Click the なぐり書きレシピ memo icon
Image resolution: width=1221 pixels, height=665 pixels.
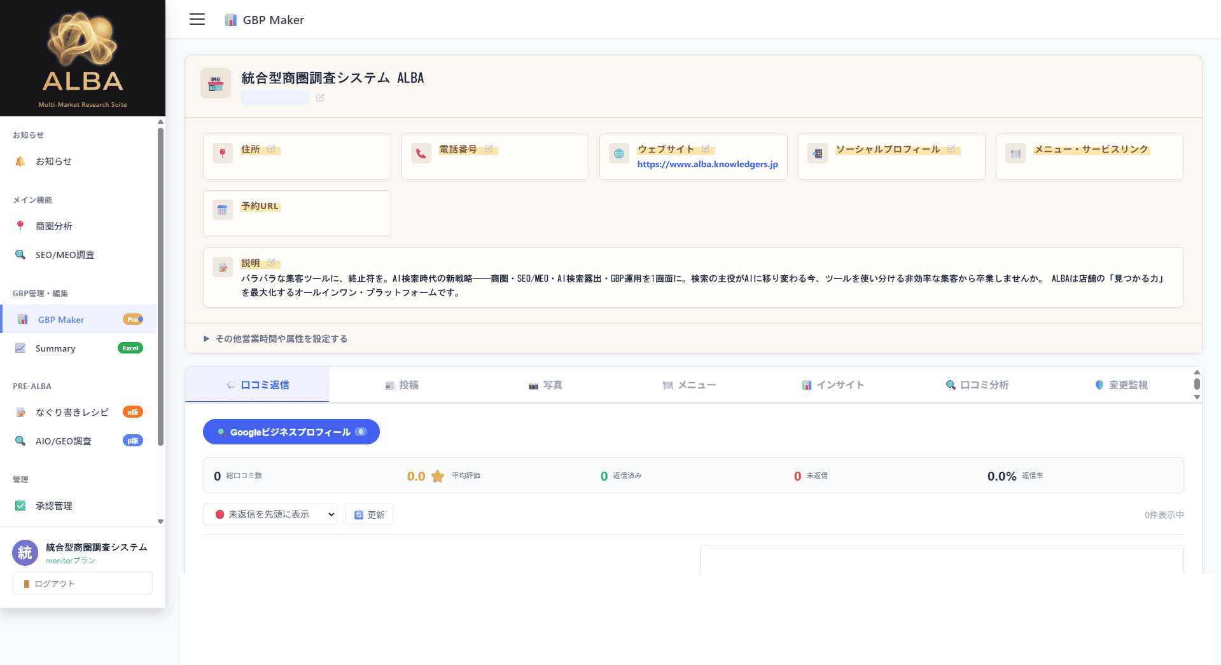click(20, 412)
